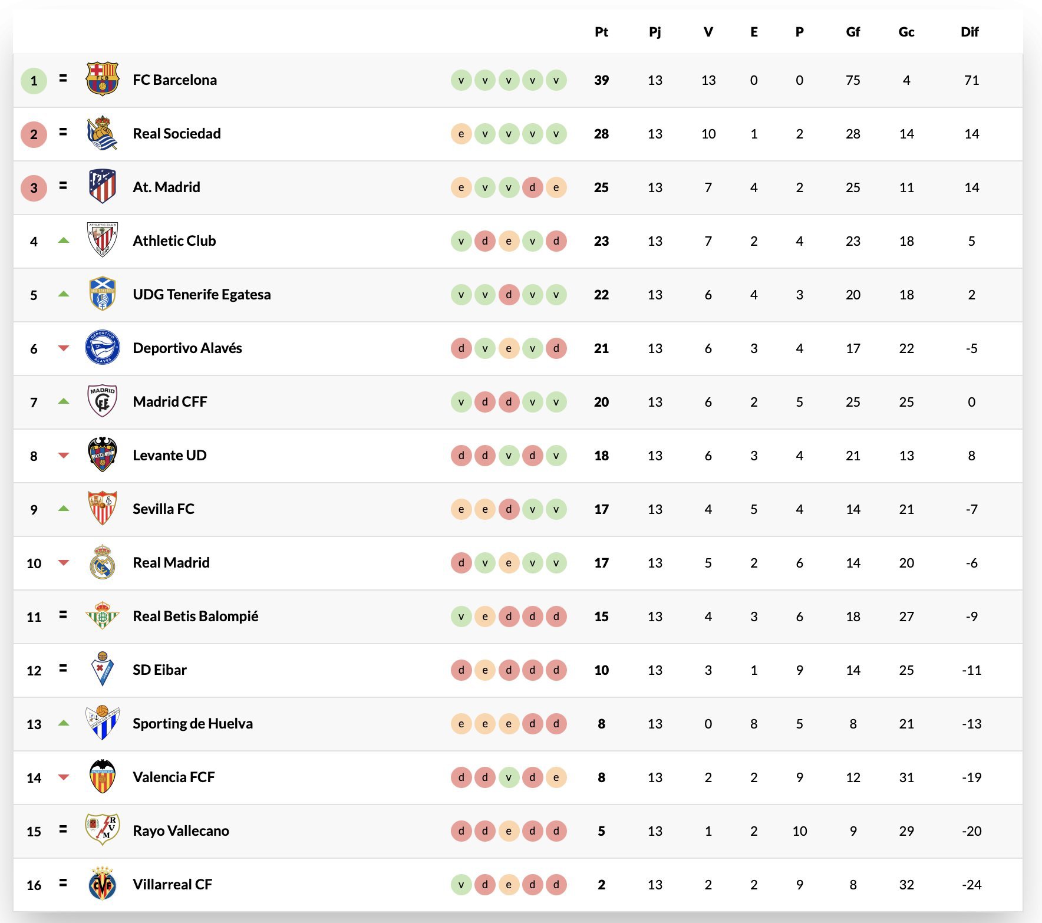Click the Rayo Vallecano crest icon
Viewport: 1042px width, 923px height.
(x=103, y=830)
